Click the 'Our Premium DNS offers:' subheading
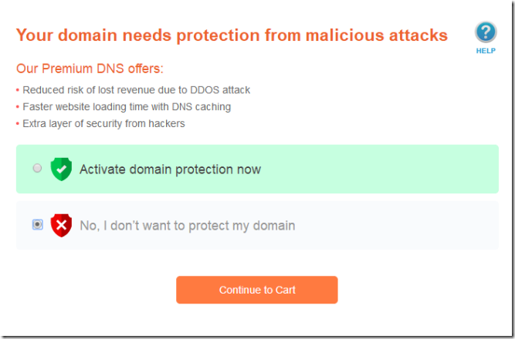Viewport: 515px width, 339px height. [90, 69]
